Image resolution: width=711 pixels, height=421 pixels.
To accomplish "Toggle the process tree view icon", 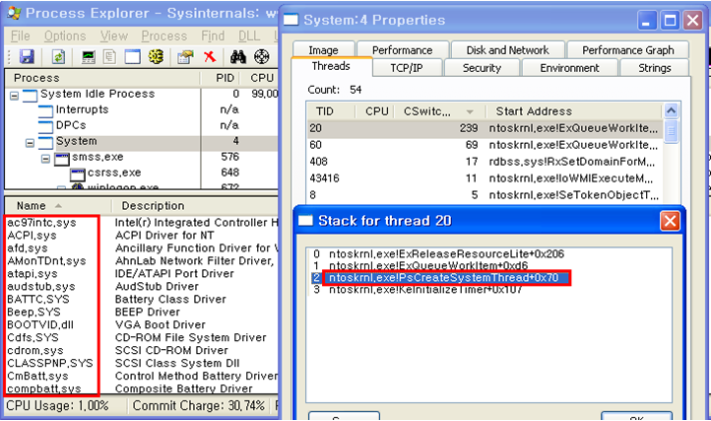I will tap(109, 57).
